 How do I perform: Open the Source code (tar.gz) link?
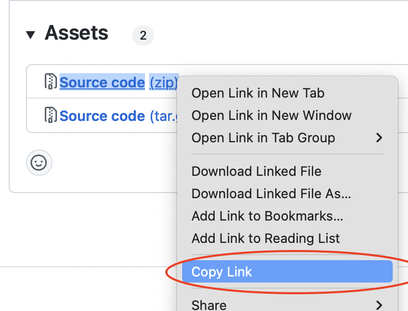pyautogui.click(x=102, y=116)
